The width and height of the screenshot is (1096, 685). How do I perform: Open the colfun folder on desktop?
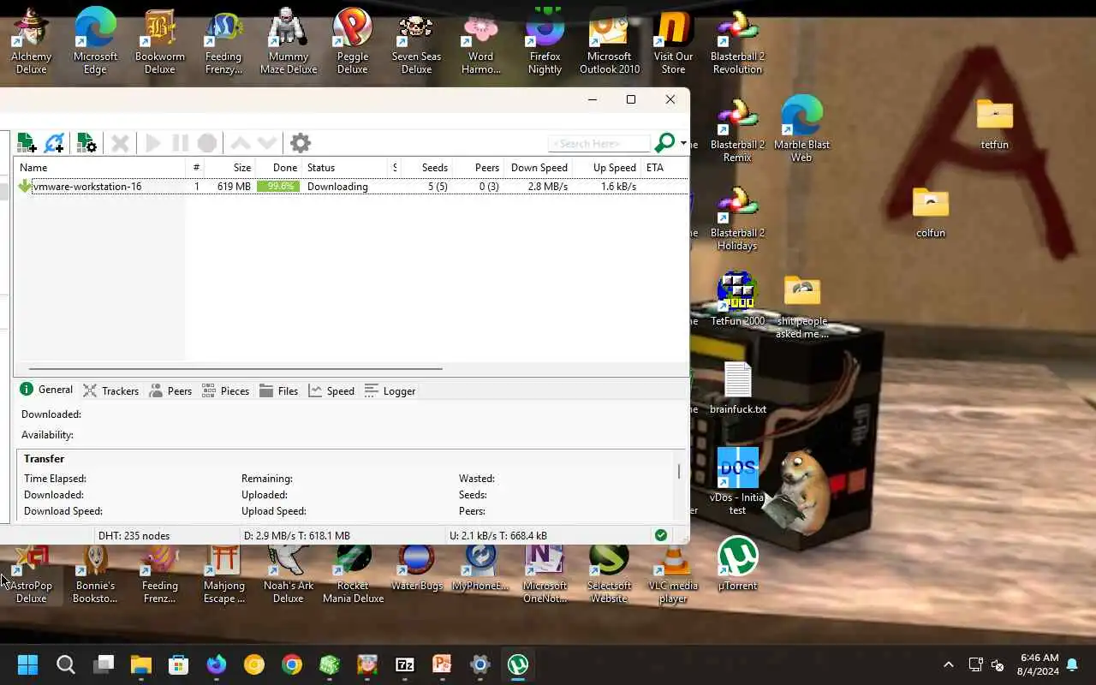pos(931,212)
